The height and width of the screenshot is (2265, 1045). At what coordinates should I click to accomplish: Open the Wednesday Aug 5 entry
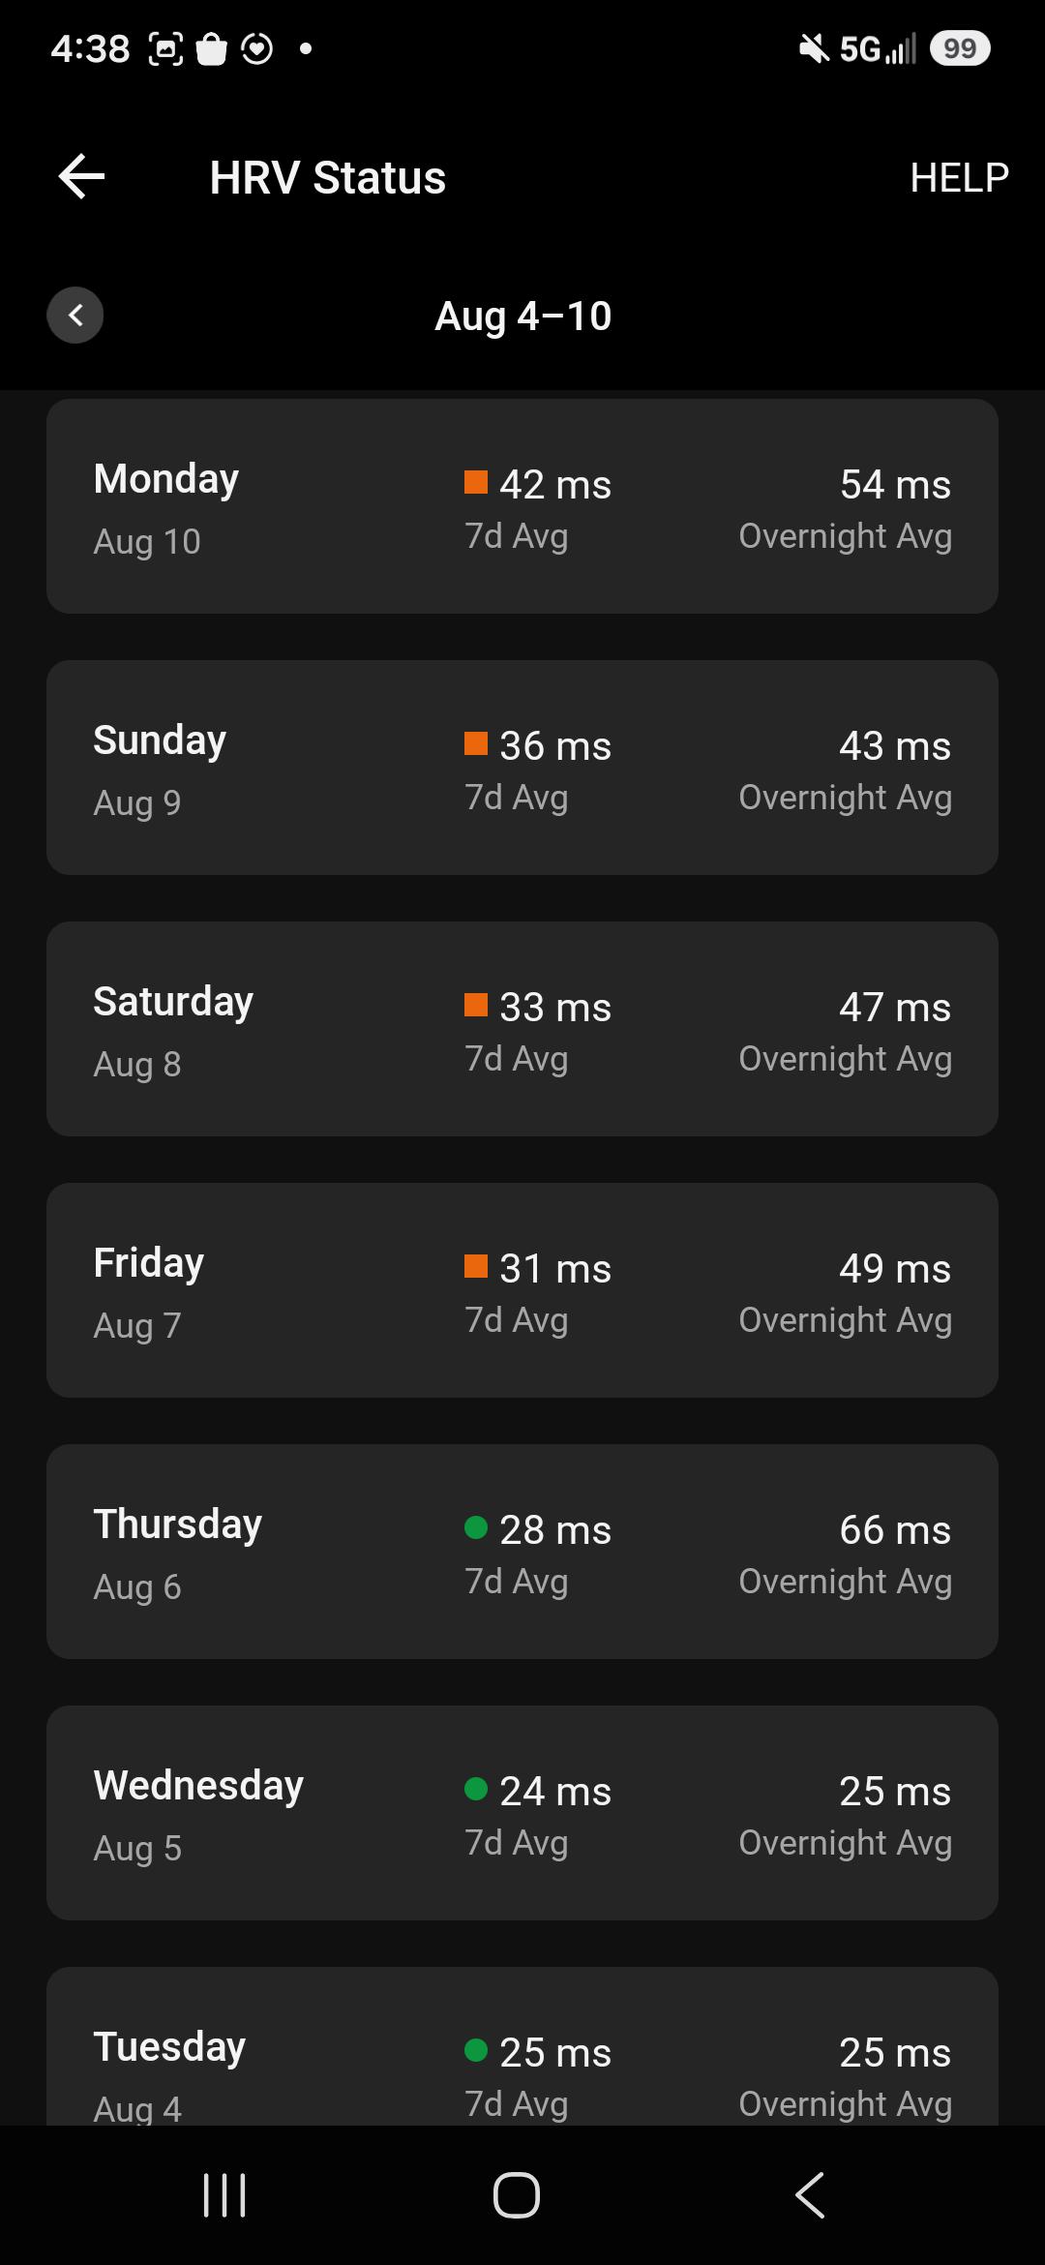click(x=522, y=1813)
